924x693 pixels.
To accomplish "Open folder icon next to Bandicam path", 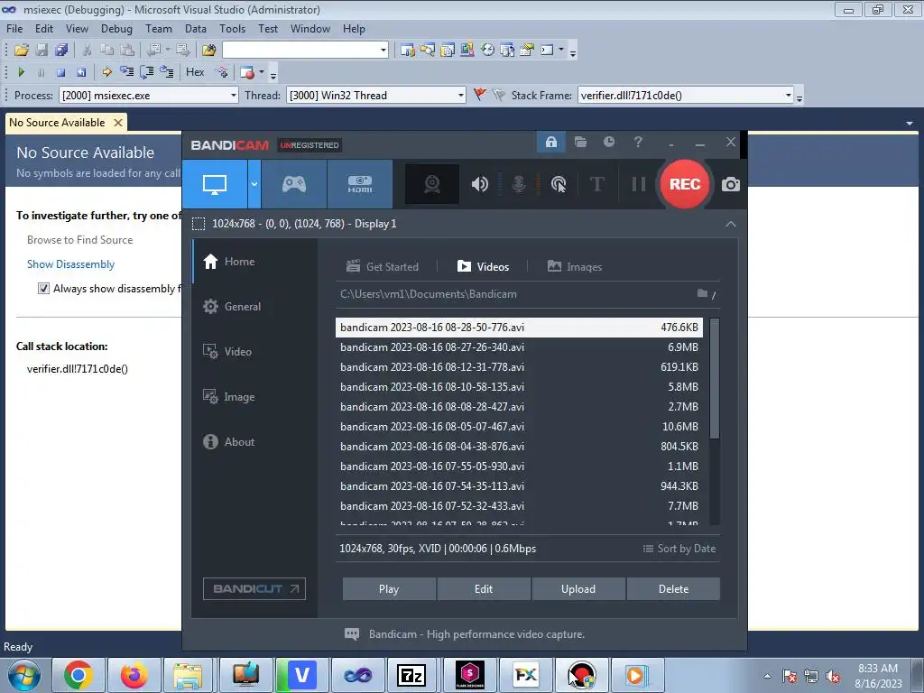I will [702, 293].
